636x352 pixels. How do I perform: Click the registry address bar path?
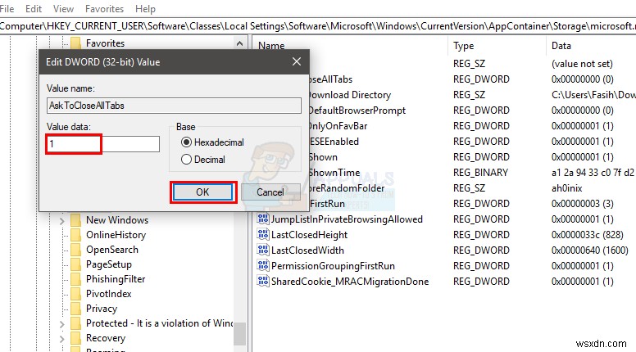tap(318, 26)
